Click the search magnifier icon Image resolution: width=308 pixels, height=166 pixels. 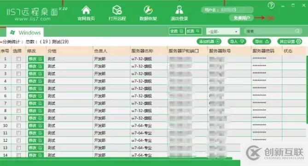297,31
